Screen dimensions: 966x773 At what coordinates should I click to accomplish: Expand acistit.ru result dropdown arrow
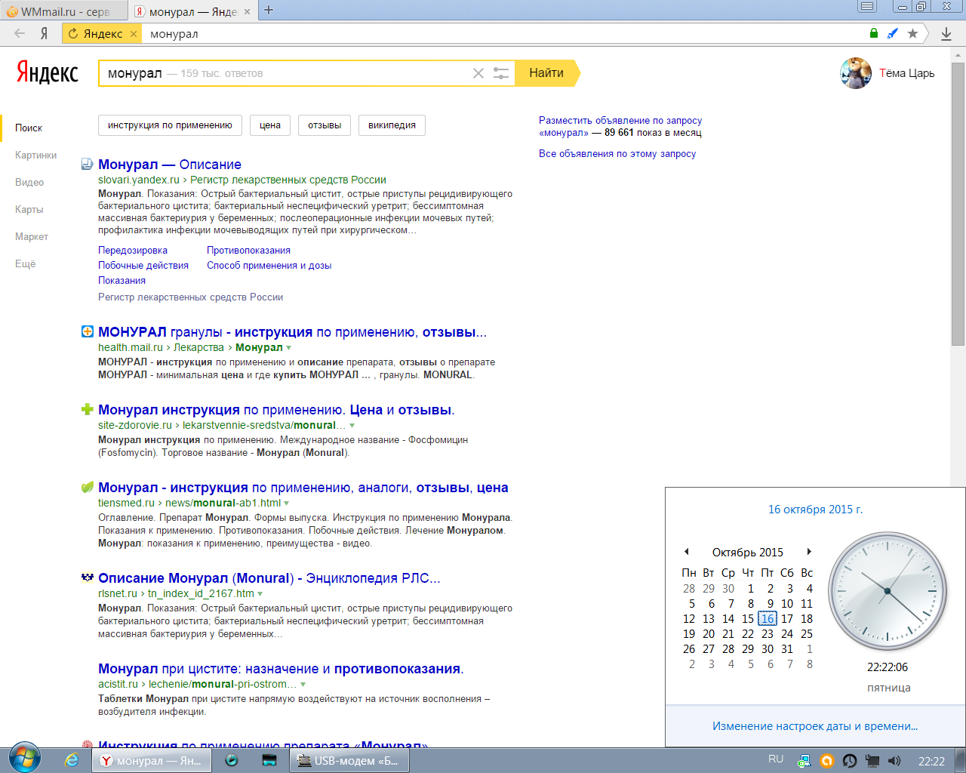tap(303, 685)
